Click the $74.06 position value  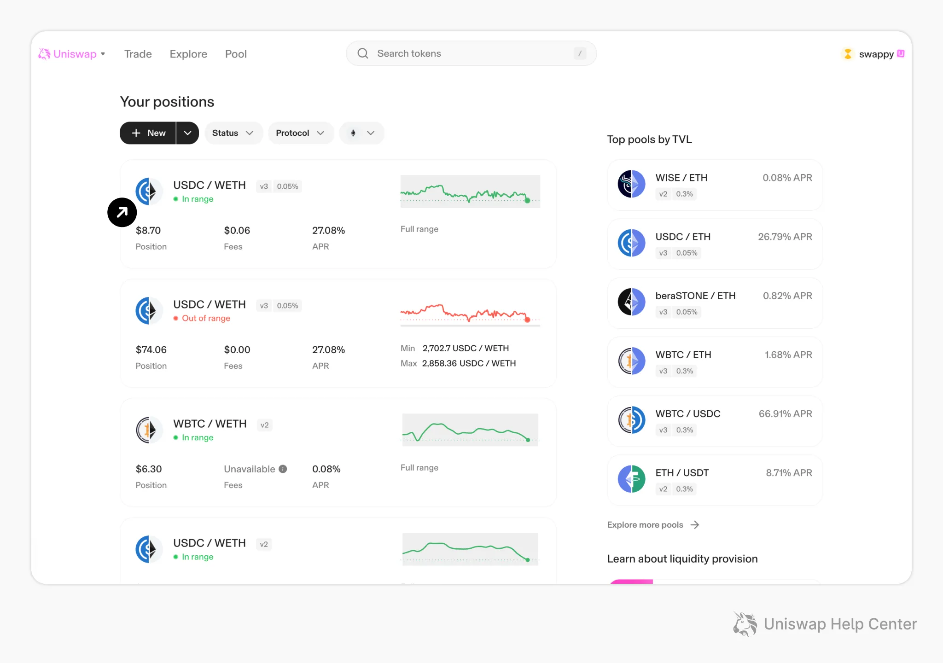coord(151,350)
